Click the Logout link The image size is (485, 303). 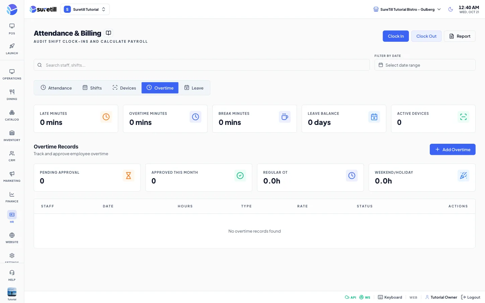[x=471, y=297]
